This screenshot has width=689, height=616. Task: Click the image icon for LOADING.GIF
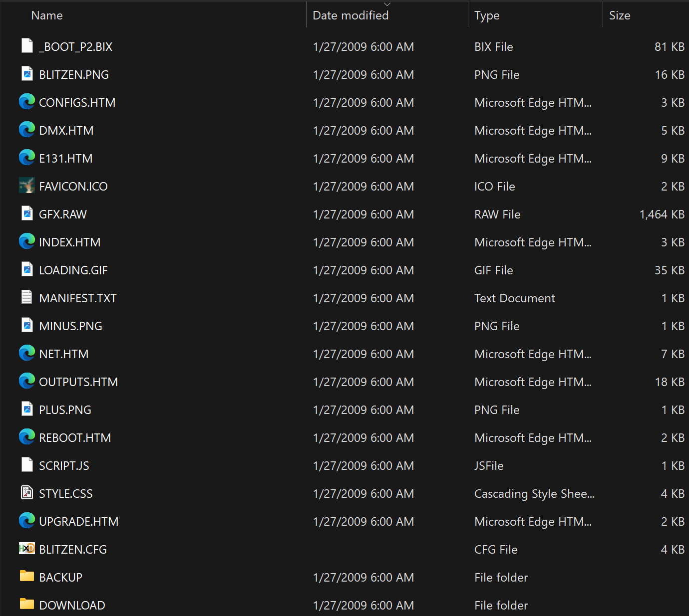pyautogui.click(x=27, y=269)
